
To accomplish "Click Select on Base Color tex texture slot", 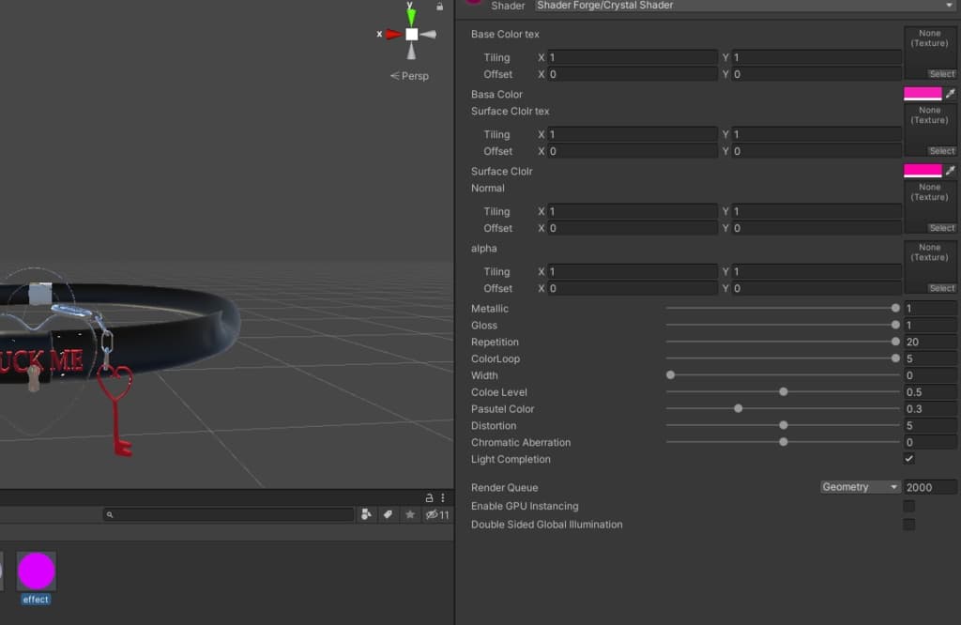I will tap(941, 74).
